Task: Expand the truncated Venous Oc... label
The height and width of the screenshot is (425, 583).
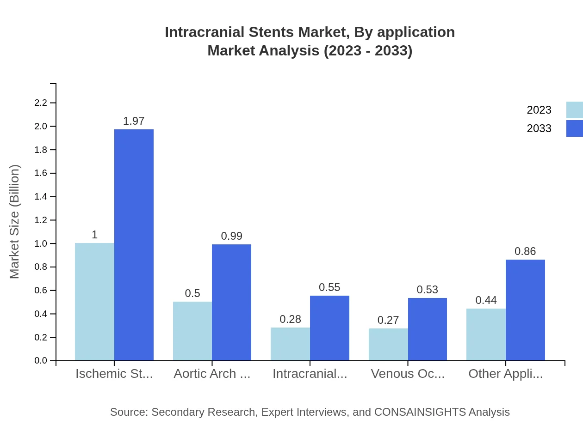Action: pos(407,374)
